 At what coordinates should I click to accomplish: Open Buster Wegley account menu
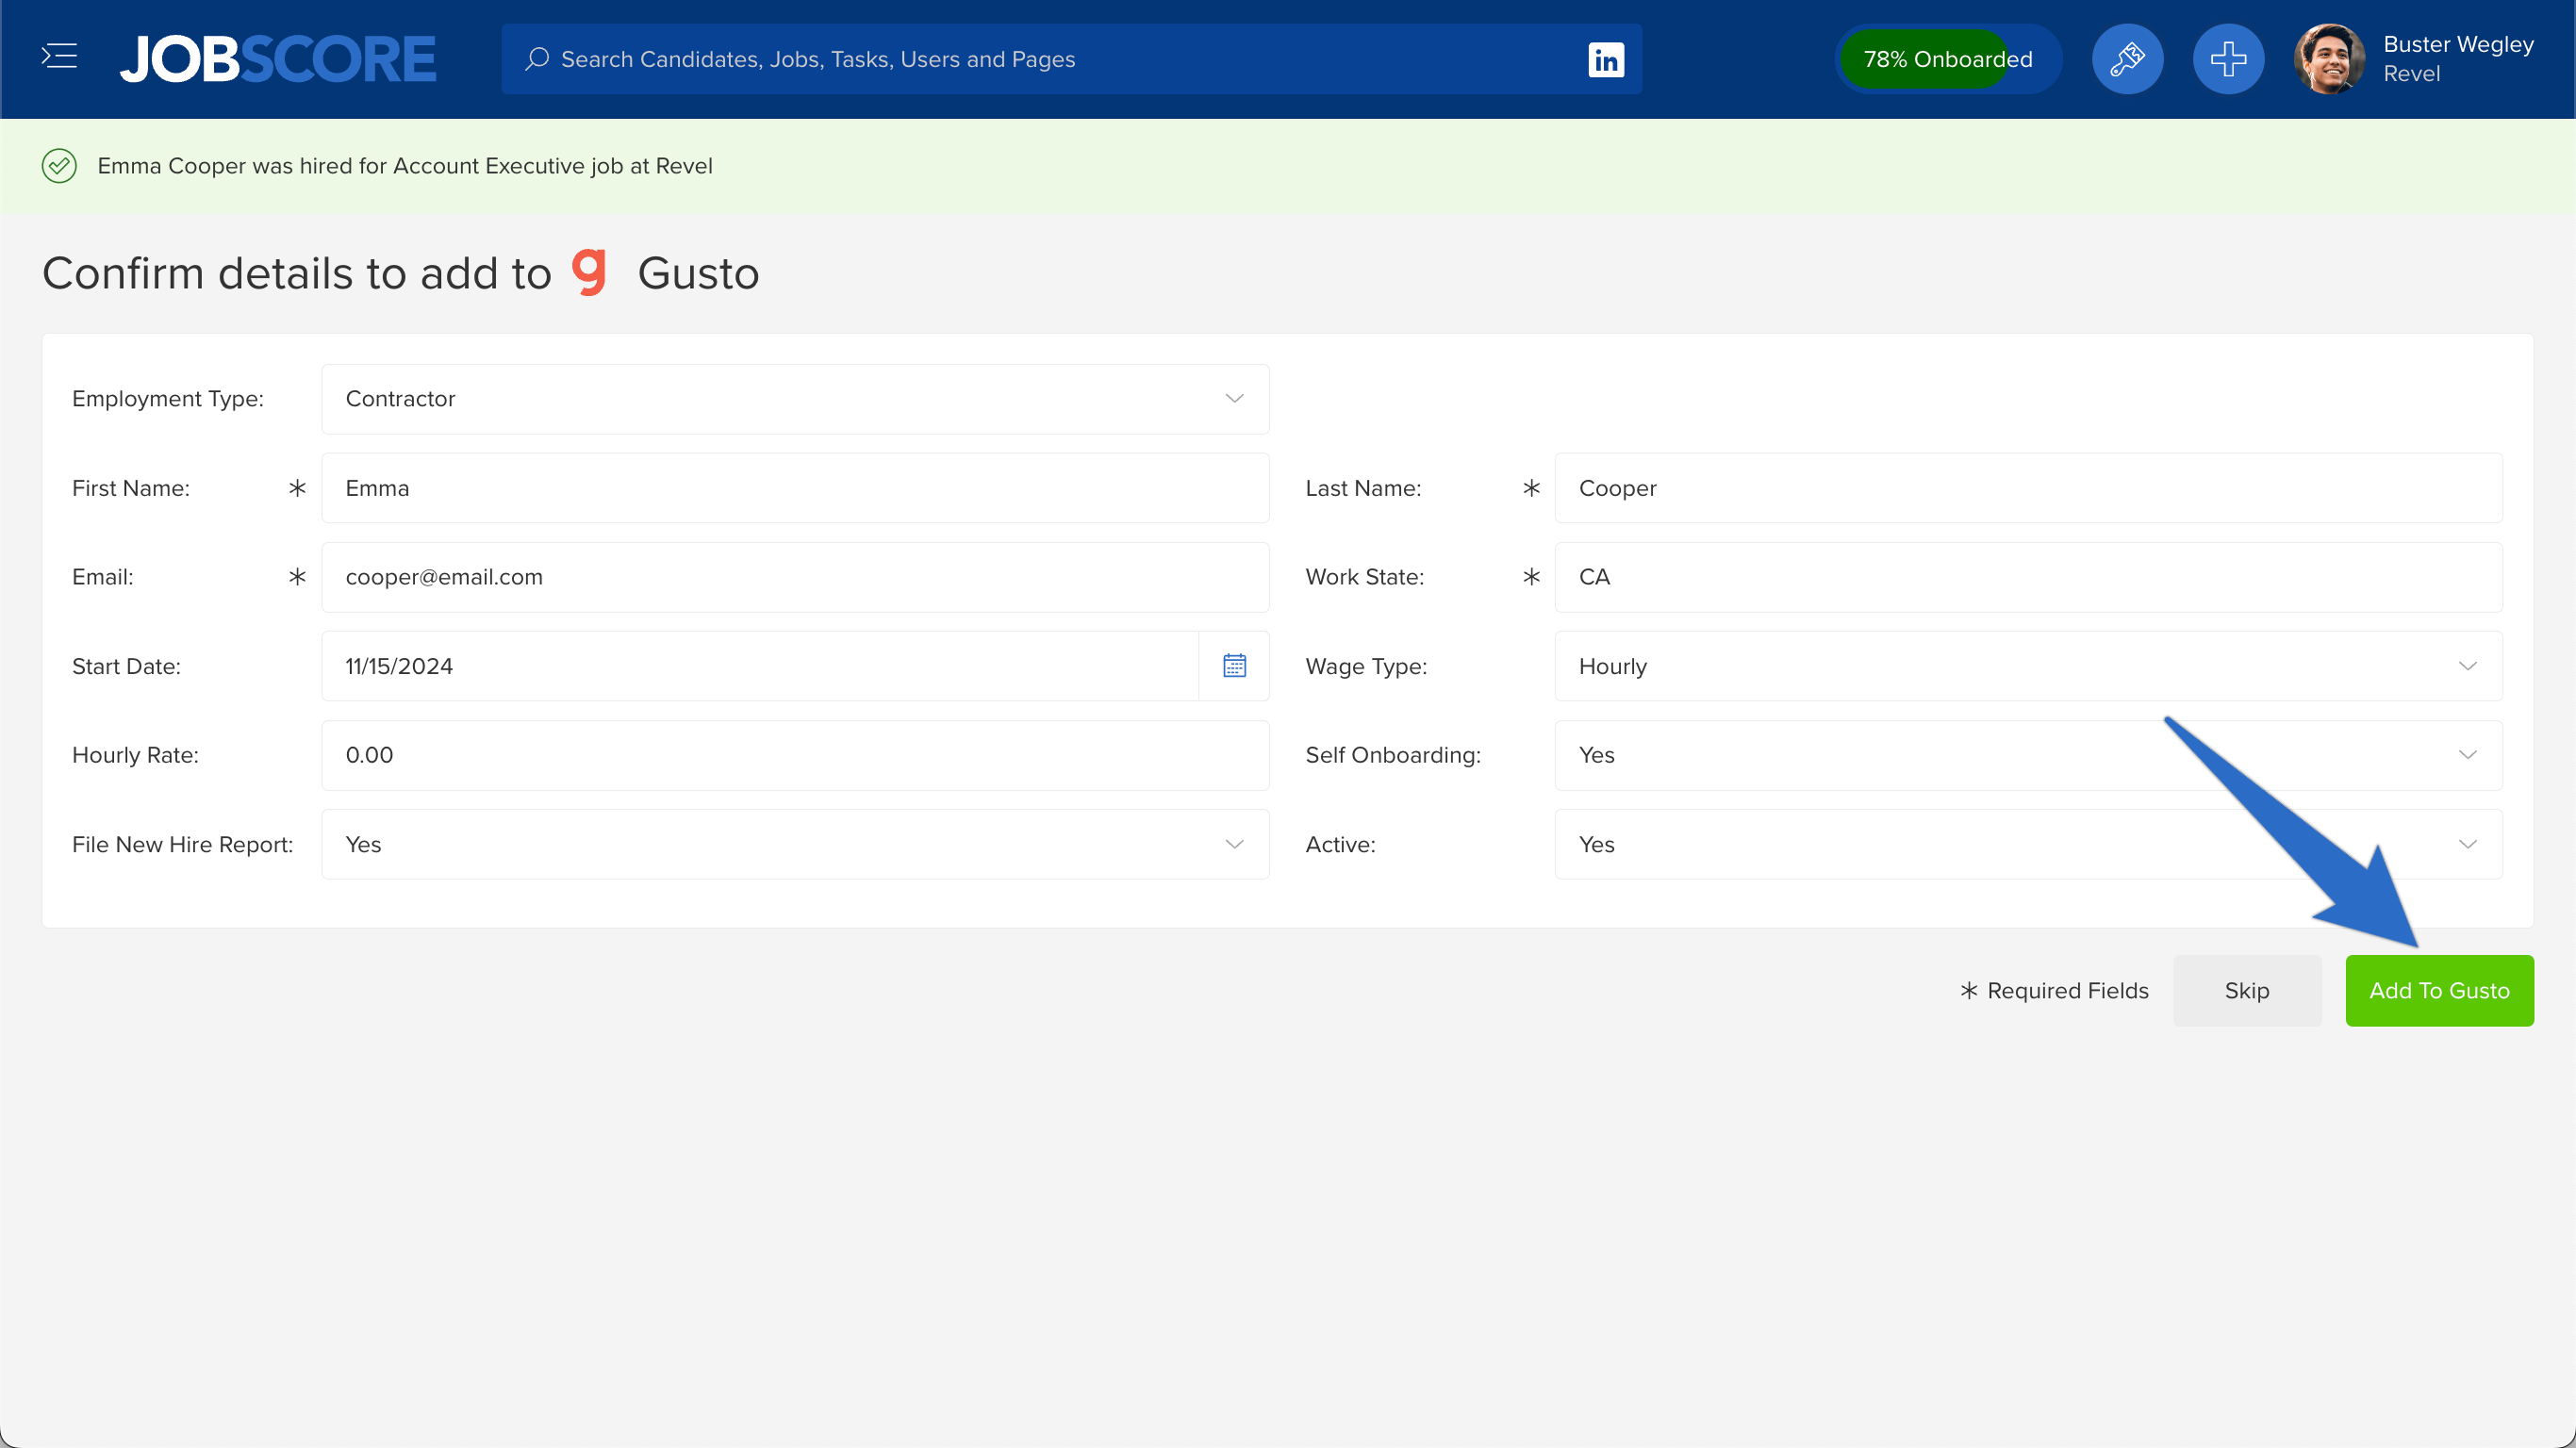[2458, 59]
